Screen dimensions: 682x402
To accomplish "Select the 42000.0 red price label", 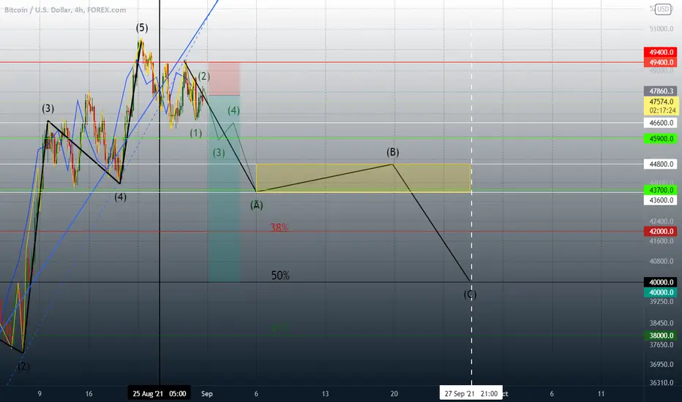I will coord(661,231).
